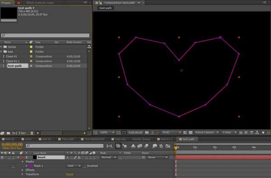271x178 pixels.
Task: Click 8 bpc color depth button
Action: pos(22,133)
